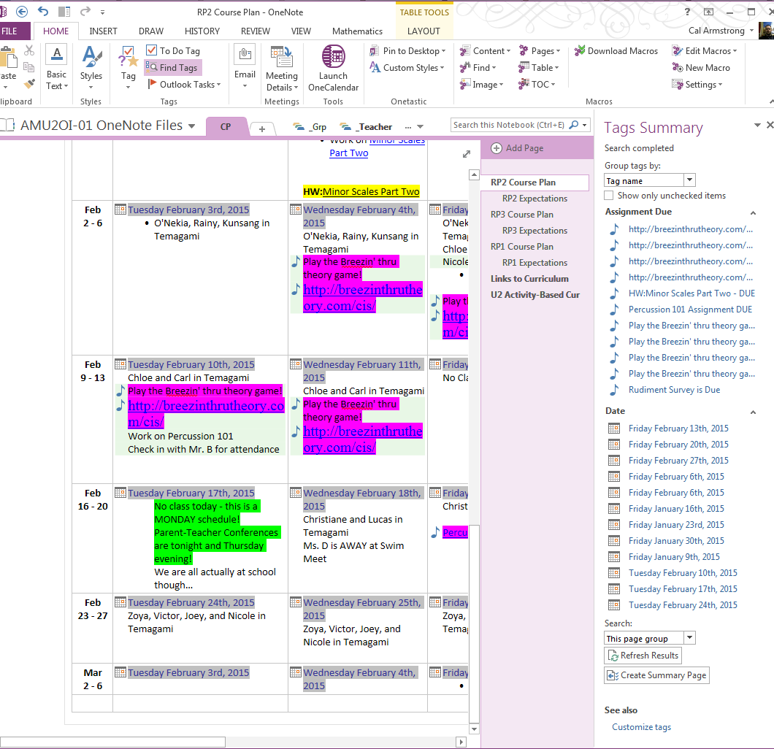Open the Find macro menu

click(478, 68)
